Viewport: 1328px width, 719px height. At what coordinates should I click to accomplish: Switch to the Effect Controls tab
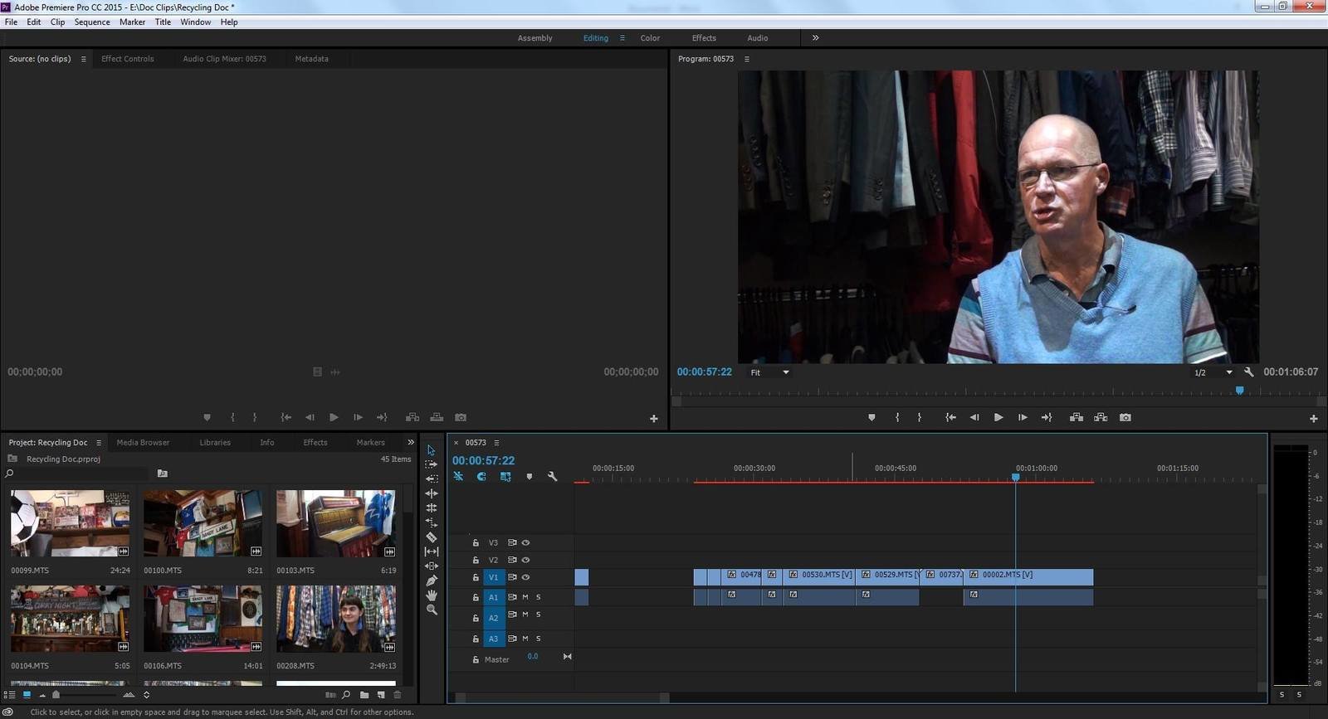click(x=128, y=59)
